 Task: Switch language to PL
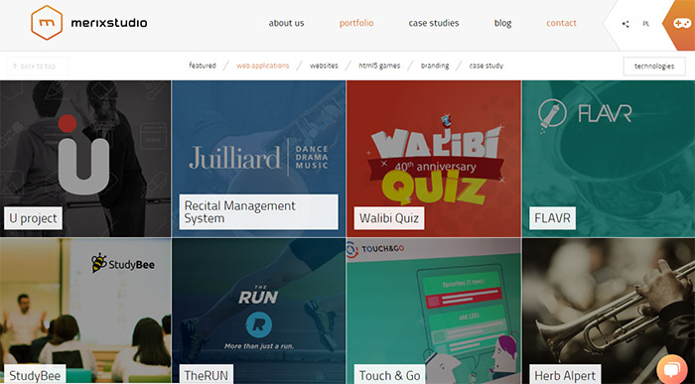click(645, 24)
